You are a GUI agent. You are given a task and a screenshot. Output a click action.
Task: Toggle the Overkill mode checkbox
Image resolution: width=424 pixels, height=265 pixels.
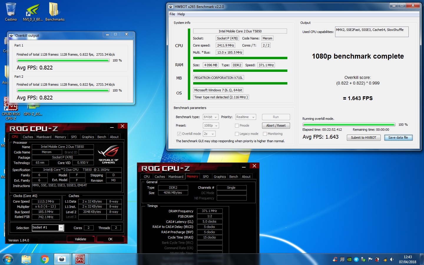tap(179, 134)
